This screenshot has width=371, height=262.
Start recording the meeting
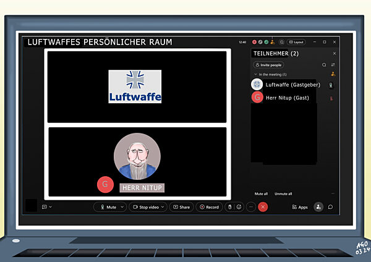tap(209, 207)
